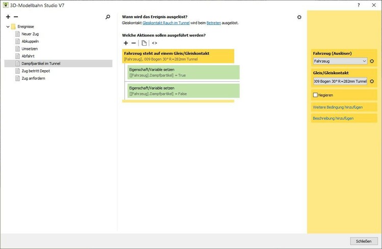Viewport: 382px width, 249px height.
Task: Select the Umsetzen event
Action: click(30, 49)
